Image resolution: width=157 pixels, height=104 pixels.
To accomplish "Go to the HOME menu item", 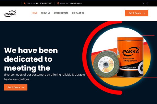I will (x=35, y=13).
